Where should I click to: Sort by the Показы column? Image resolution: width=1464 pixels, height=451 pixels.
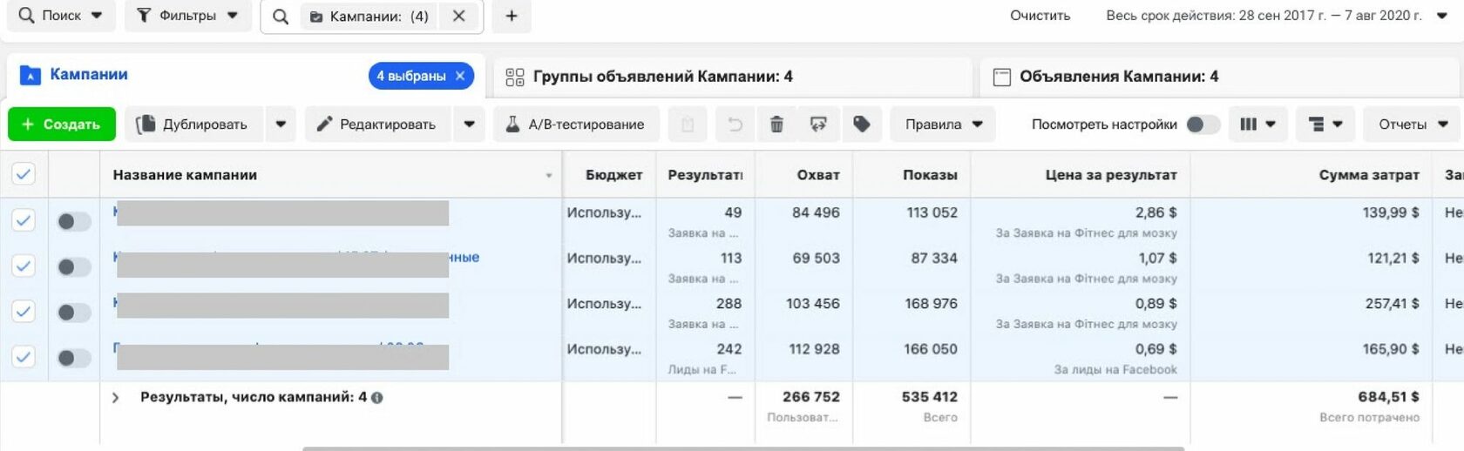930,175
